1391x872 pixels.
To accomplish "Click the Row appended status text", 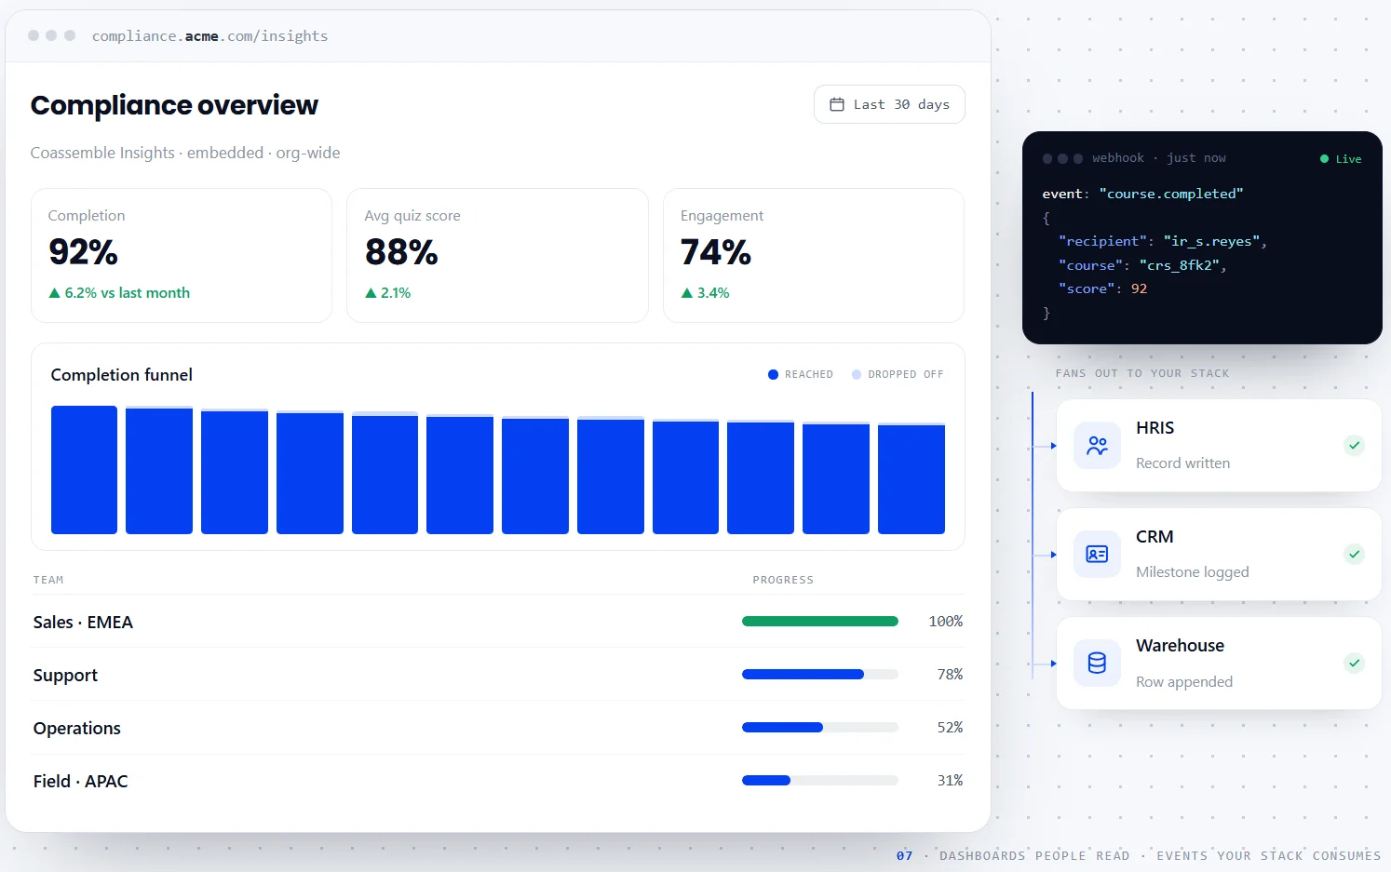I will (1184, 681).
